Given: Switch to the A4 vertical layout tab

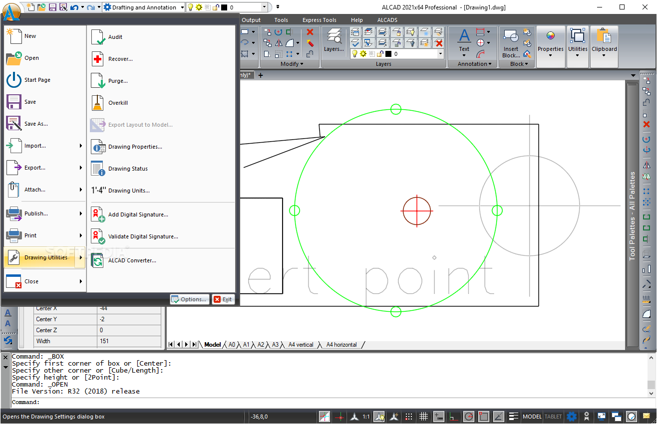Looking at the screenshot, I should (301, 345).
